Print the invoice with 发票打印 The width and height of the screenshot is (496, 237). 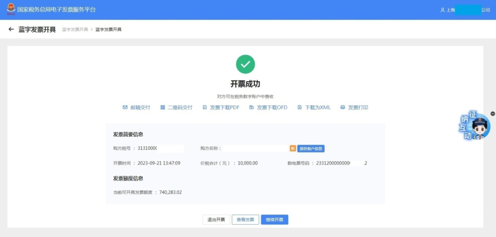coord(354,107)
